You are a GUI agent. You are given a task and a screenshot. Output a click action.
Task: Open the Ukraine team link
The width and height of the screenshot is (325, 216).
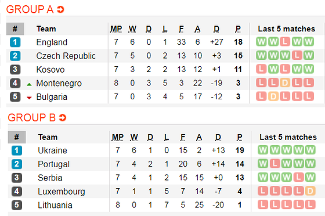pos(52,150)
